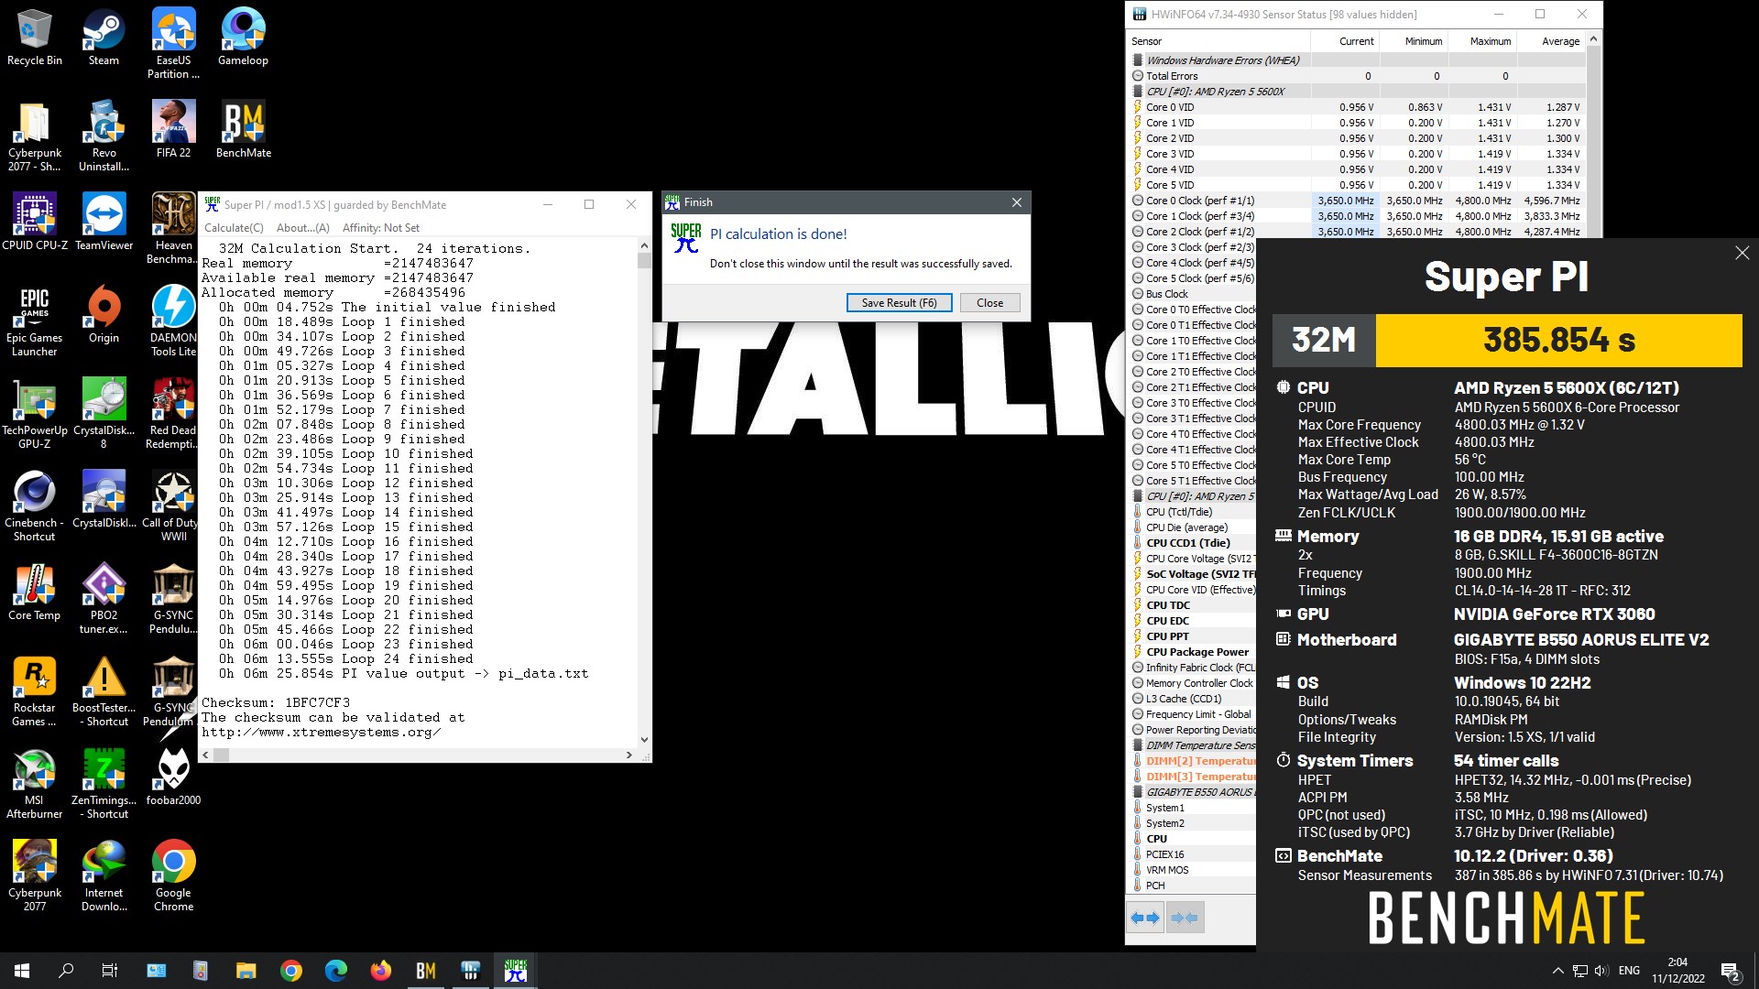Close the BenchMate Super PI result overlay
The image size is (1759, 989).
click(x=1742, y=254)
